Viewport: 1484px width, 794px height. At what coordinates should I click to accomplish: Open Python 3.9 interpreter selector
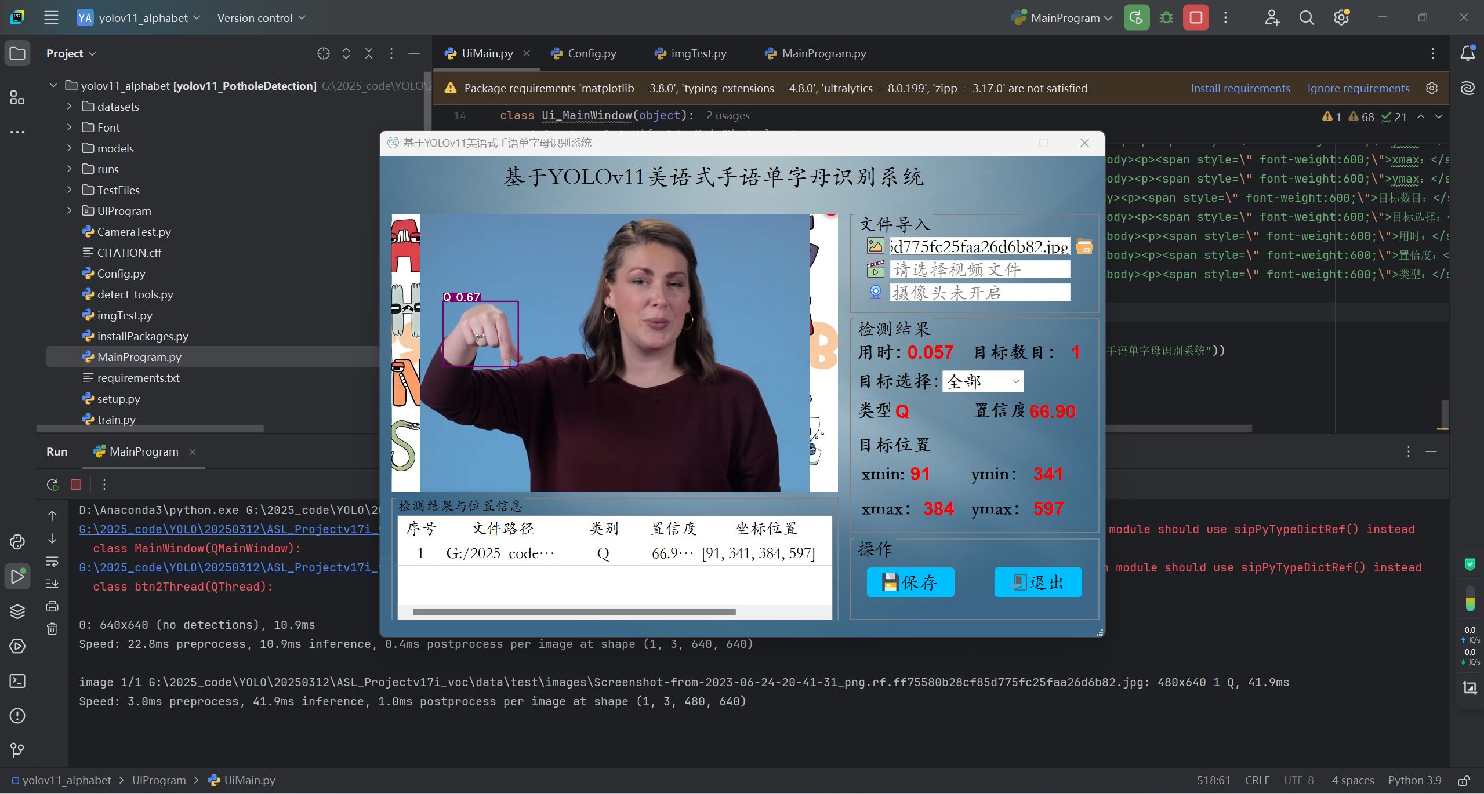tap(1414, 780)
